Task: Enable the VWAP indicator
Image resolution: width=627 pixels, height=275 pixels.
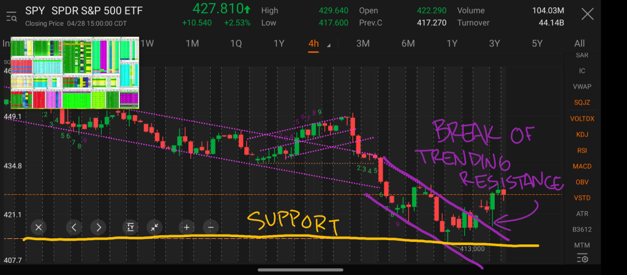Action: click(582, 87)
